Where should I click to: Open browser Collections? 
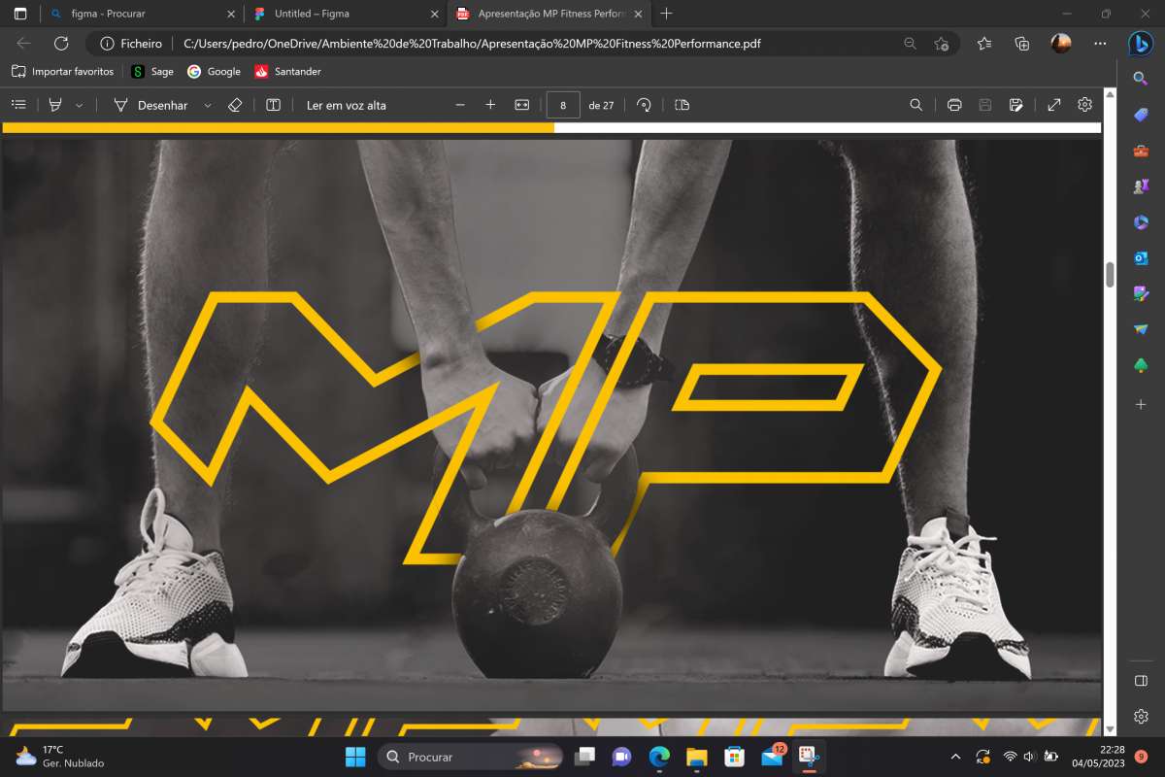[1022, 43]
